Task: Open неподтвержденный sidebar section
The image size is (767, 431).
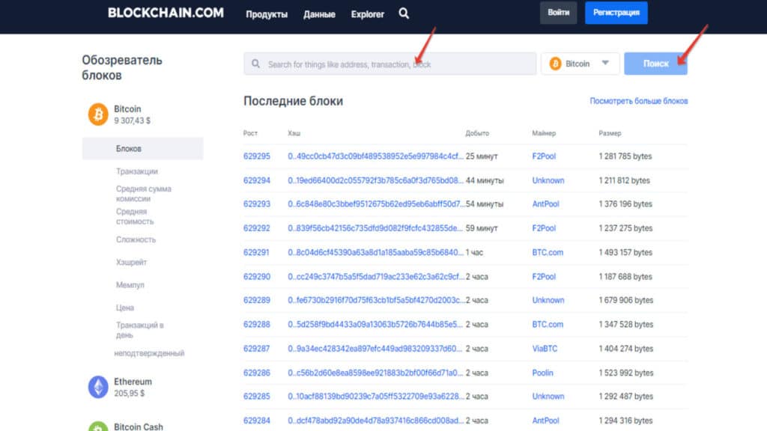Action: tap(149, 353)
